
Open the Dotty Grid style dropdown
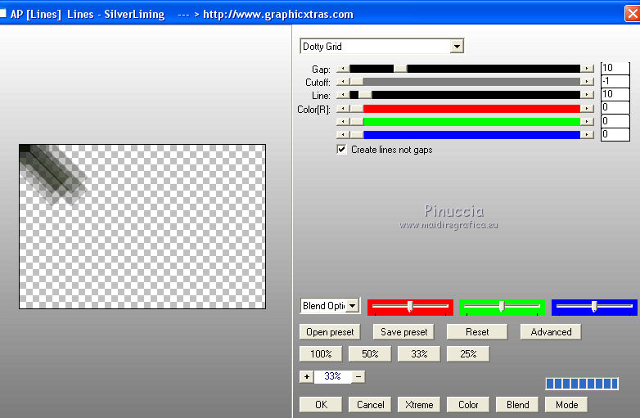[x=457, y=47]
